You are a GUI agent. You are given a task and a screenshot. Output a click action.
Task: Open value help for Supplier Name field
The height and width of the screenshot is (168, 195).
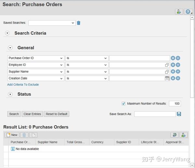point(167,72)
